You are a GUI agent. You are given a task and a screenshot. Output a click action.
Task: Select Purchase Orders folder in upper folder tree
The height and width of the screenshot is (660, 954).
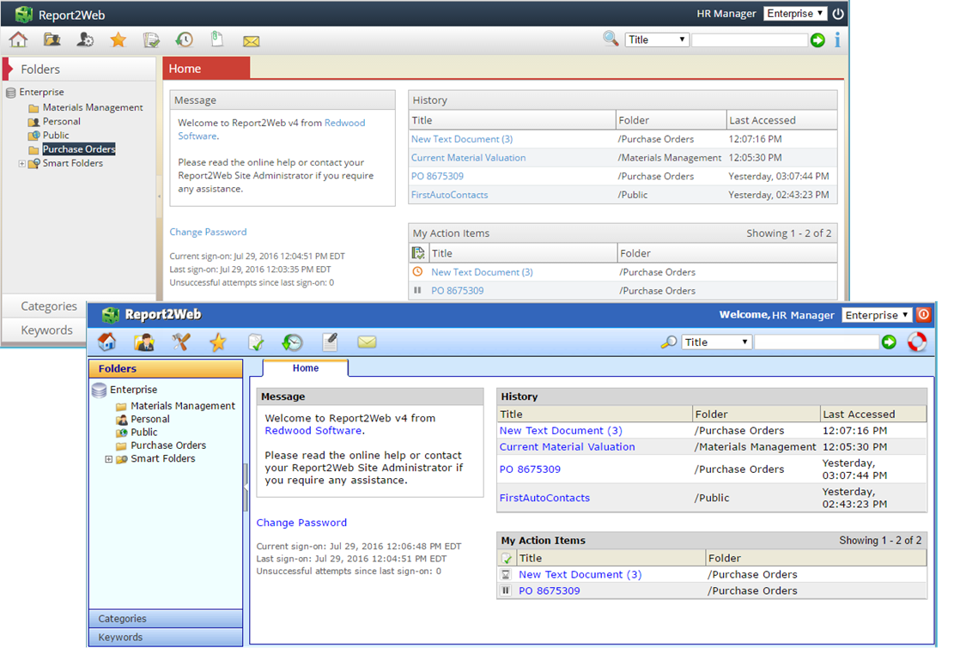tap(79, 149)
